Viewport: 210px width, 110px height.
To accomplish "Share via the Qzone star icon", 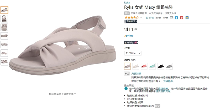I will coord(187,18).
